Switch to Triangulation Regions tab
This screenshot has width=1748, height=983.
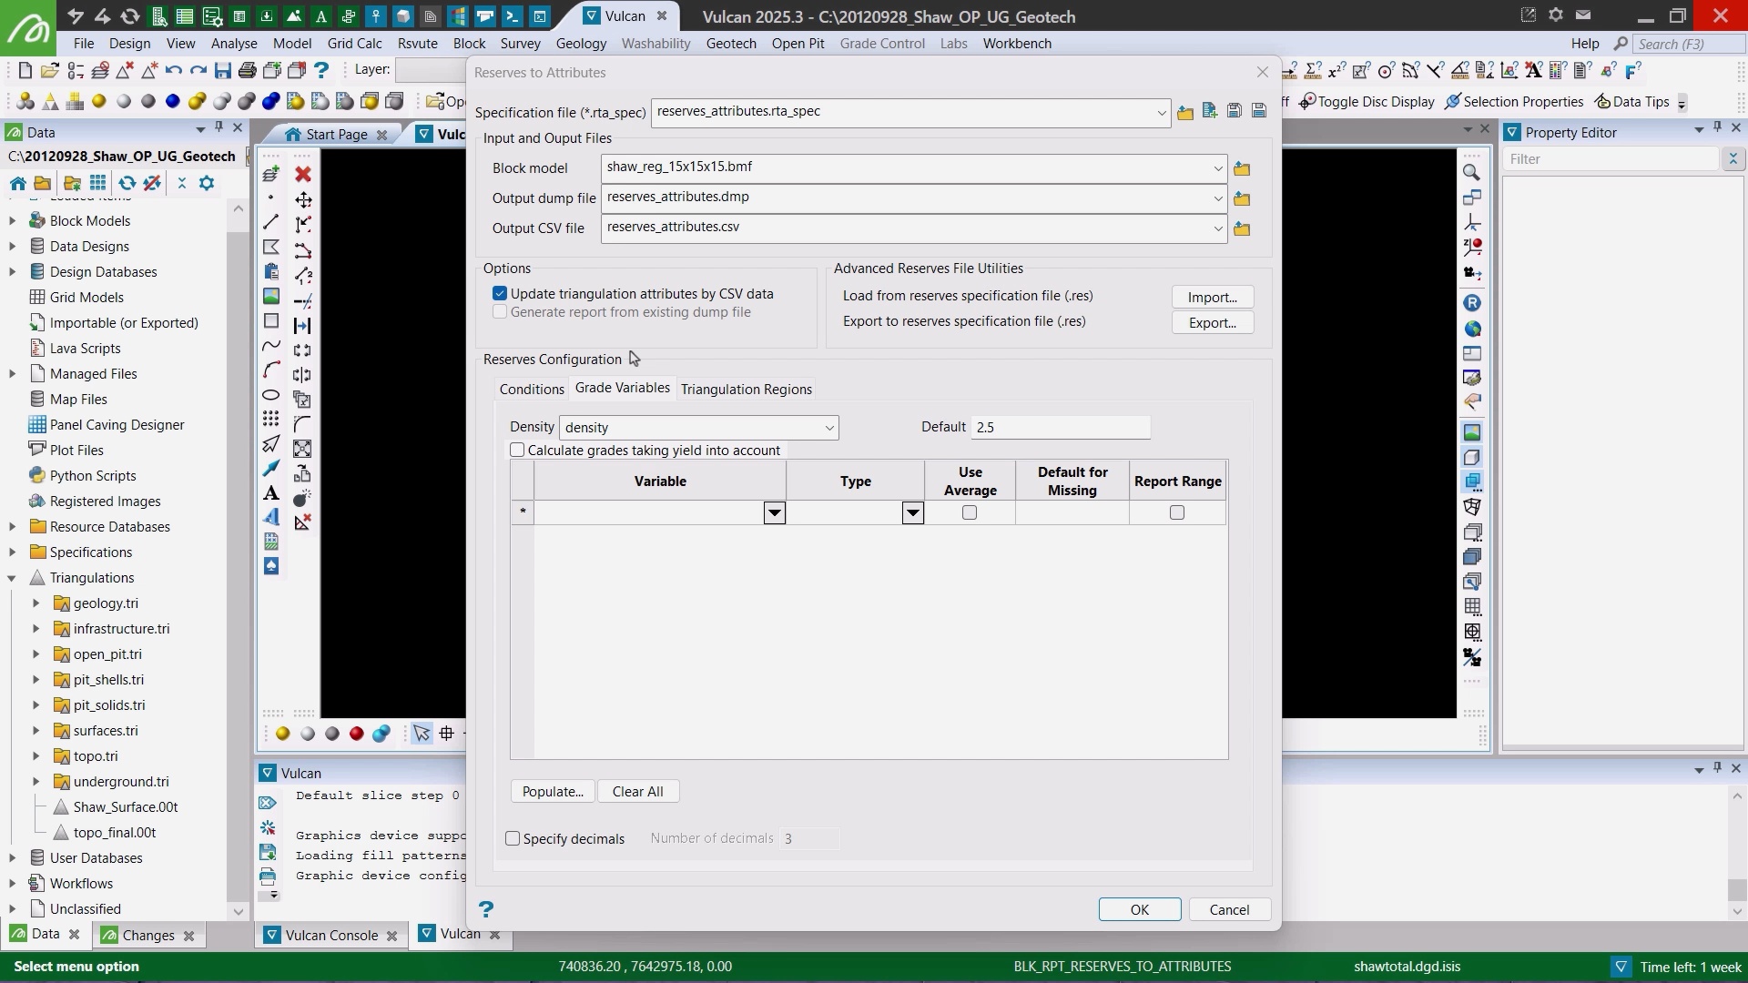[746, 389]
